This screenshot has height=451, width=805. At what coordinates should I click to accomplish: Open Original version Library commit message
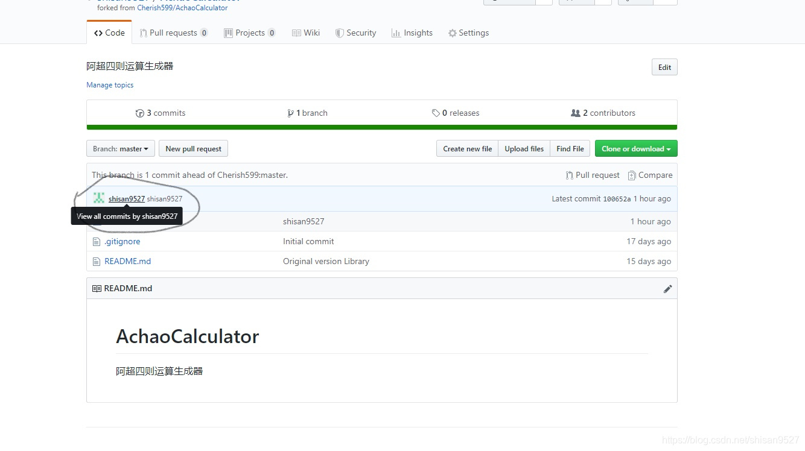[326, 261]
